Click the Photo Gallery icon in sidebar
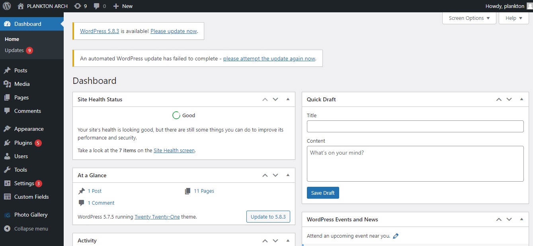 pyautogui.click(x=7, y=215)
